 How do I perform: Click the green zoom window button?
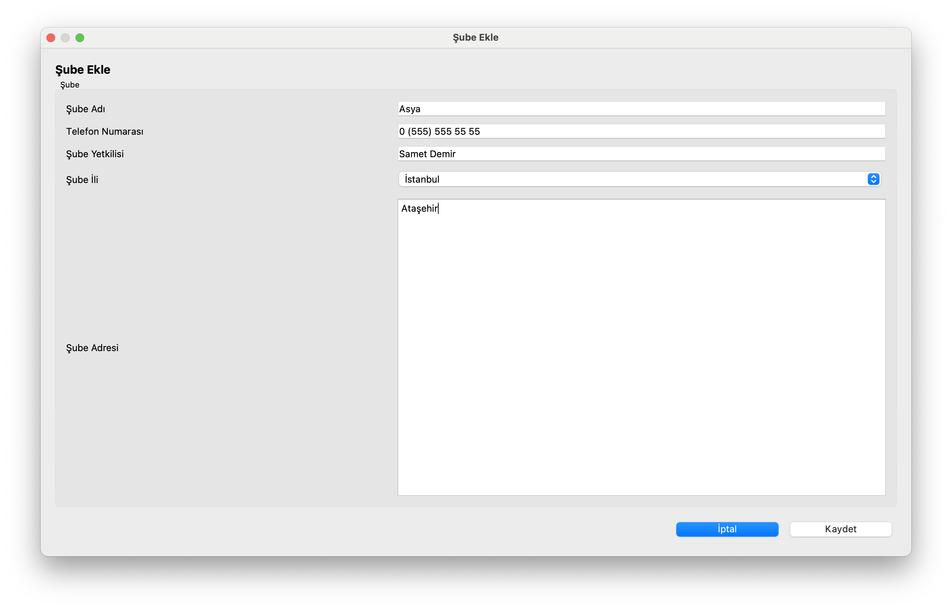point(80,38)
